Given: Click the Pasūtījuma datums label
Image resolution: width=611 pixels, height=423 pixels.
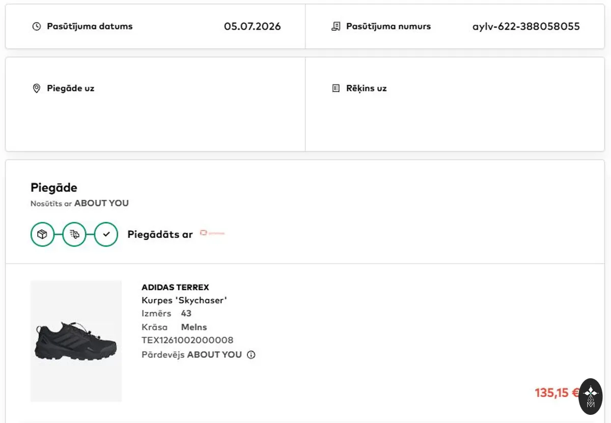Looking at the screenshot, I should 90,26.
